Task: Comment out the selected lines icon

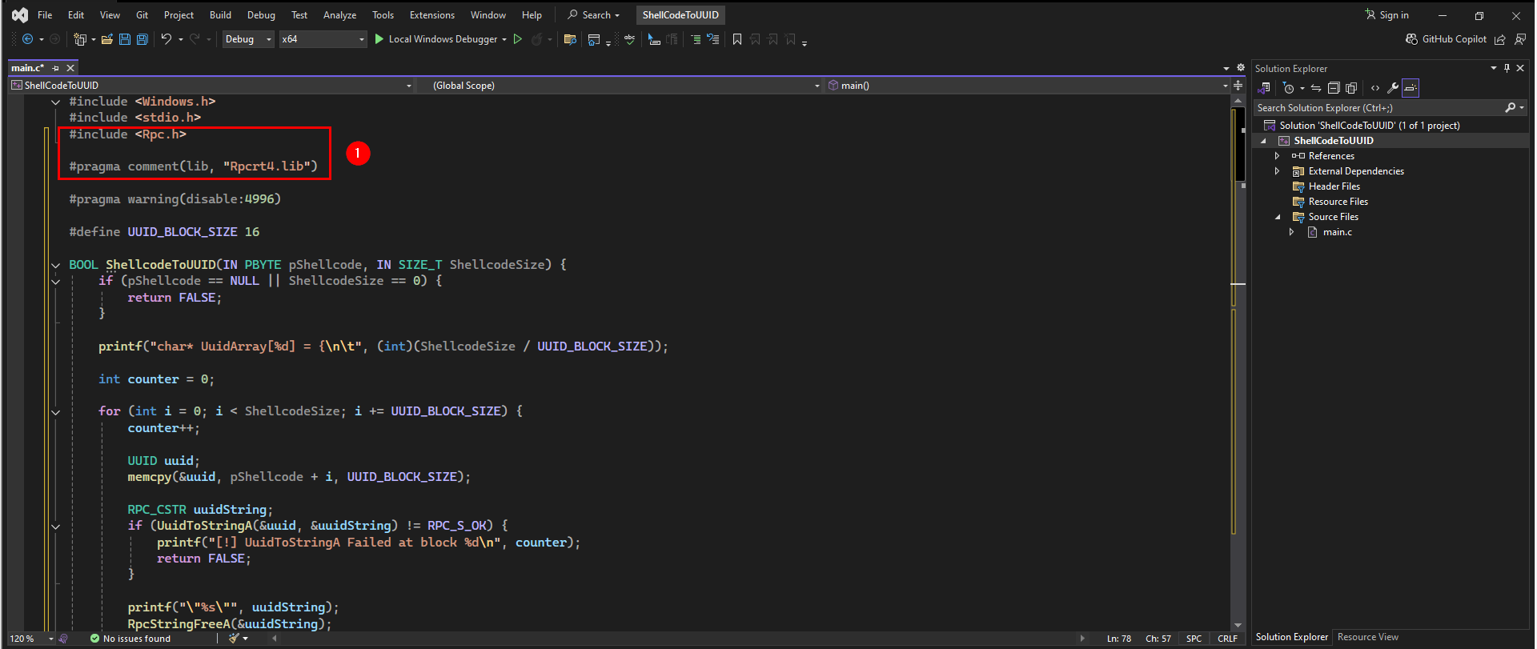Action: click(695, 39)
